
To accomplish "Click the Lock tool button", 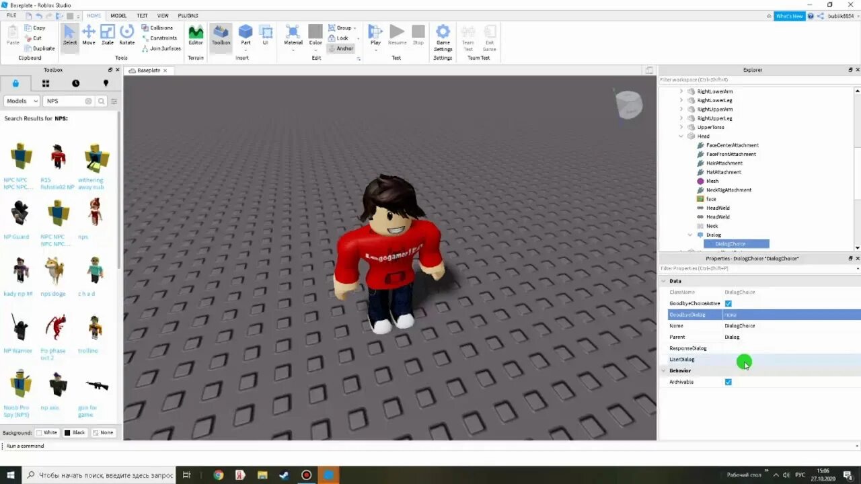I will point(339,38).
